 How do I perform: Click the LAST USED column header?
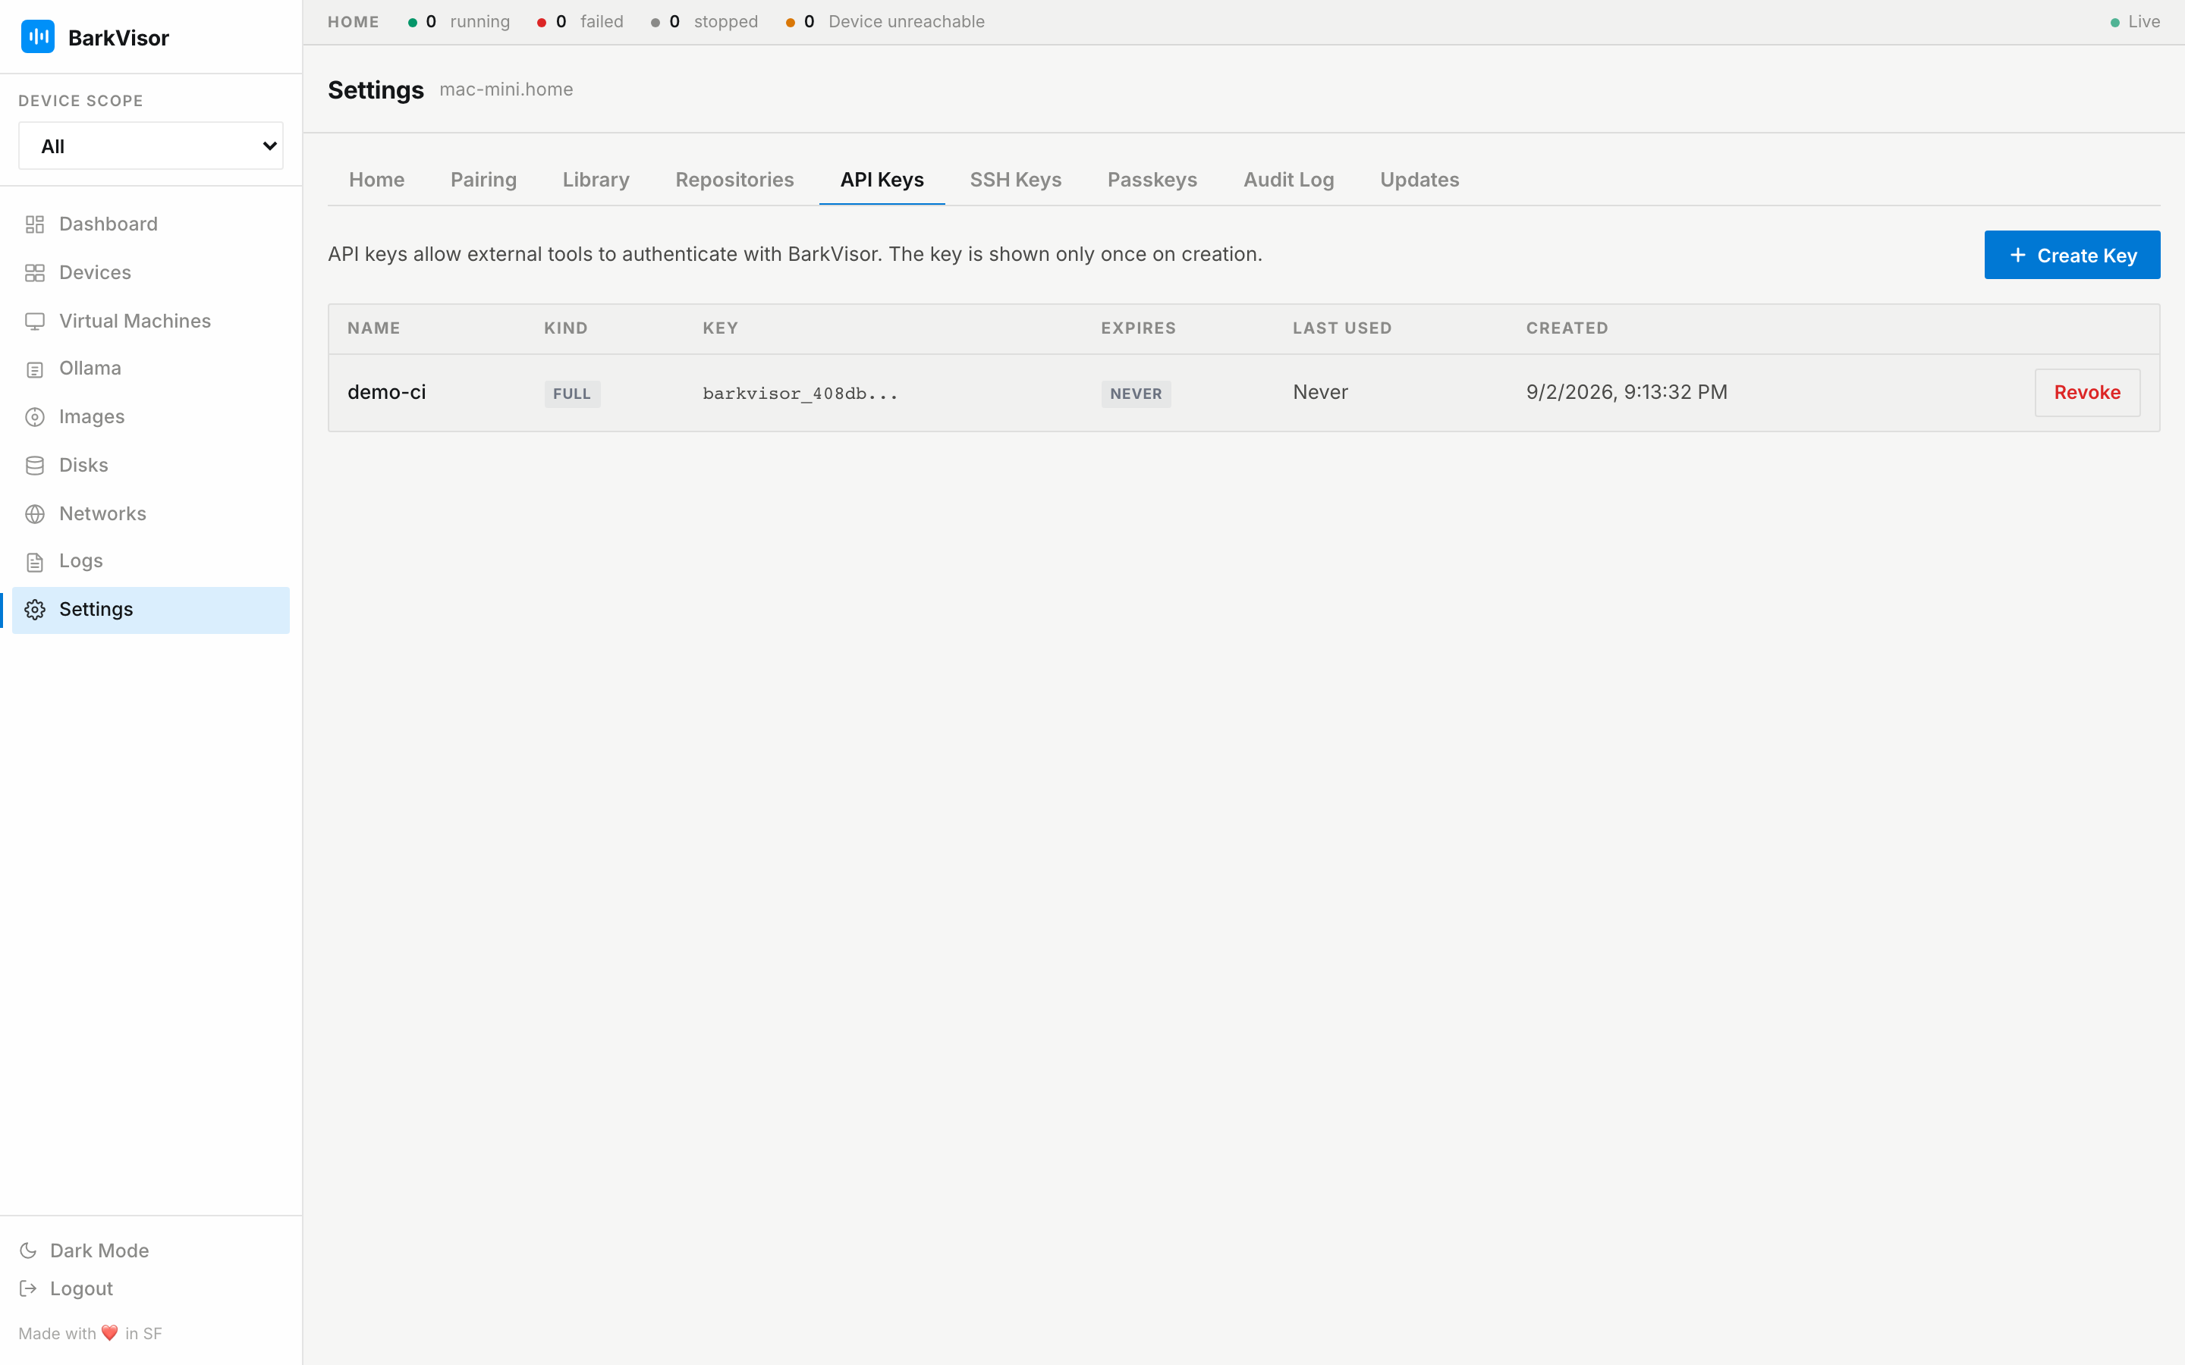point(1341,328)
